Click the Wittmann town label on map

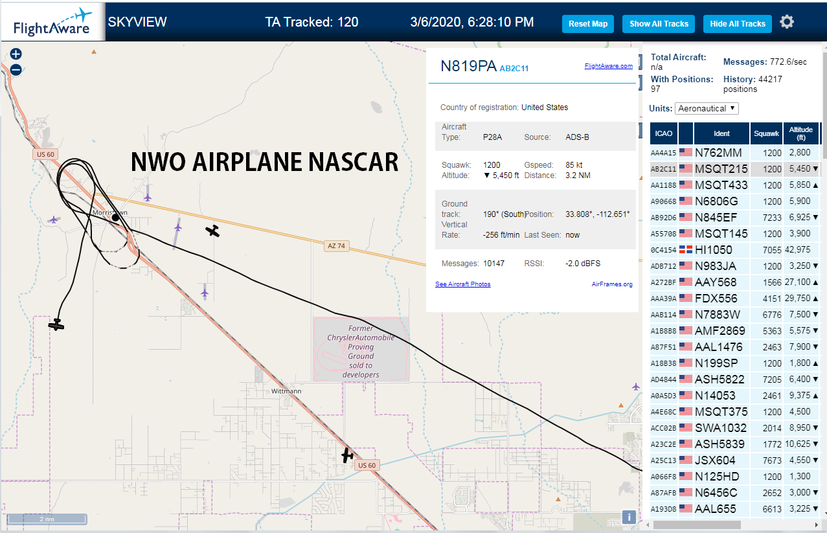(x=288, y=391)
